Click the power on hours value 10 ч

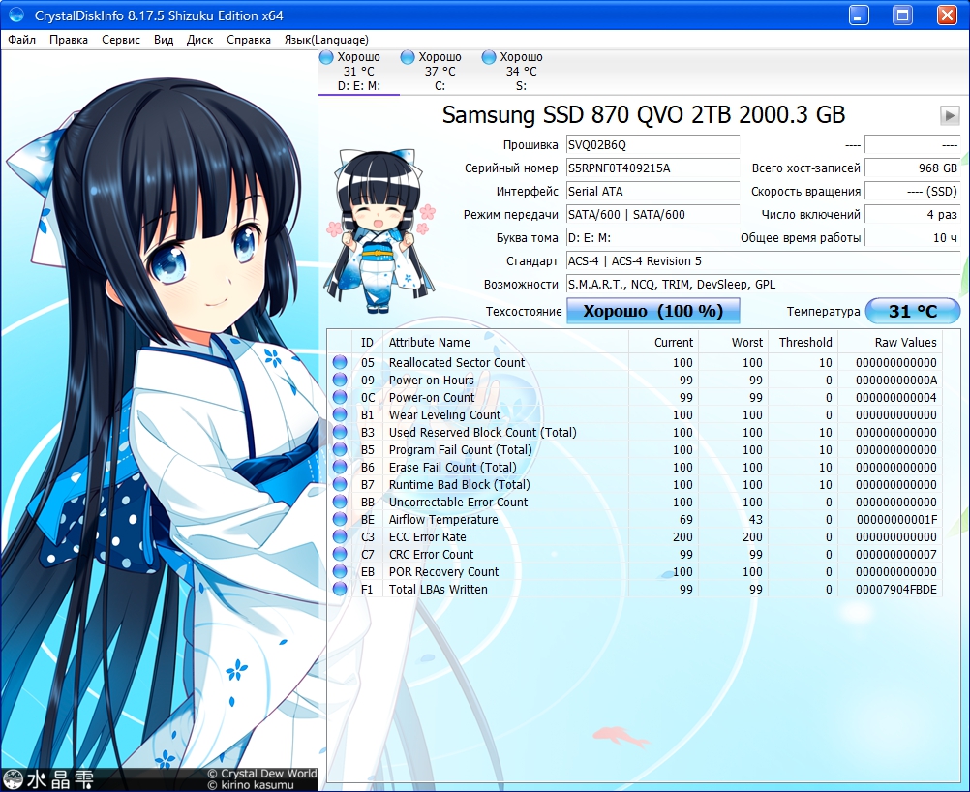[x=913, y=237]
